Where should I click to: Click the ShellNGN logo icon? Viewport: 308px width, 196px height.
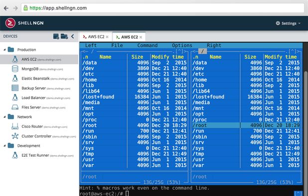tap(10, 23)
